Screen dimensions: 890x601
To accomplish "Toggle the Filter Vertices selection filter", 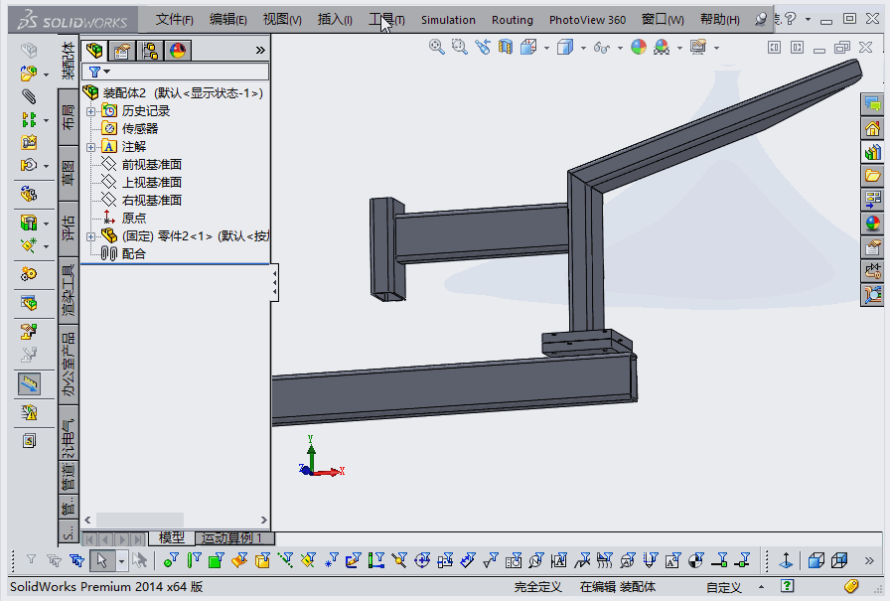I will point(170,560).
